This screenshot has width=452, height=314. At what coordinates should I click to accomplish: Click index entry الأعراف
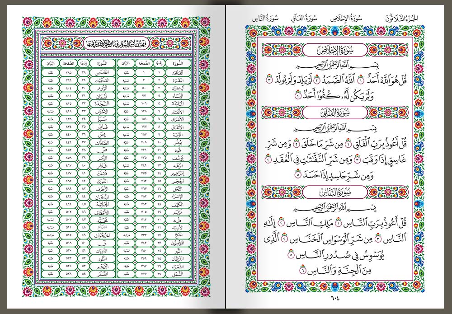coord(178,119)
